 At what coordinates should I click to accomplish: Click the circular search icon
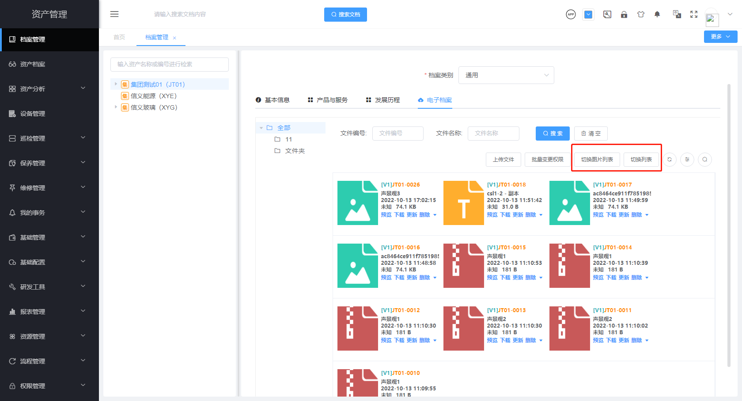point(705,160)
